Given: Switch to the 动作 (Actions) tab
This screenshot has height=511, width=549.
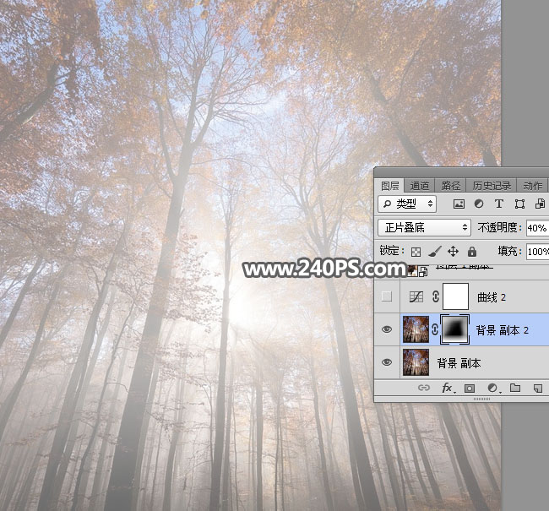Looking at the screenshot, I should 532,186.
